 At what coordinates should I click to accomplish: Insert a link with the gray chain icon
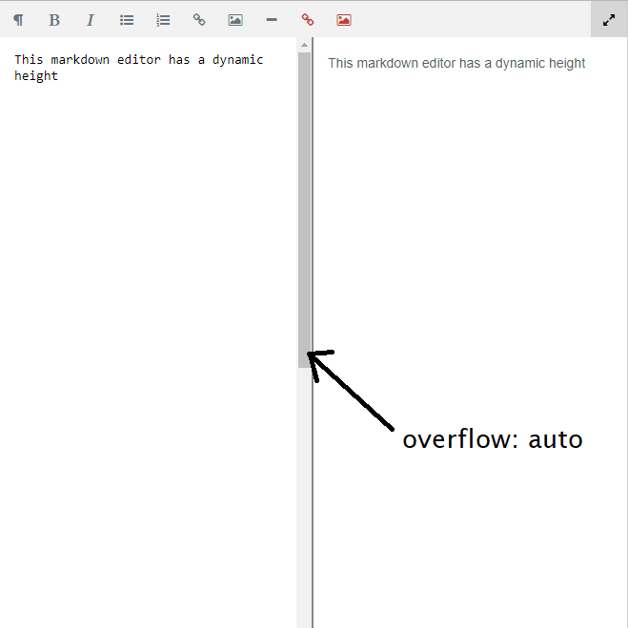[199, 20]
